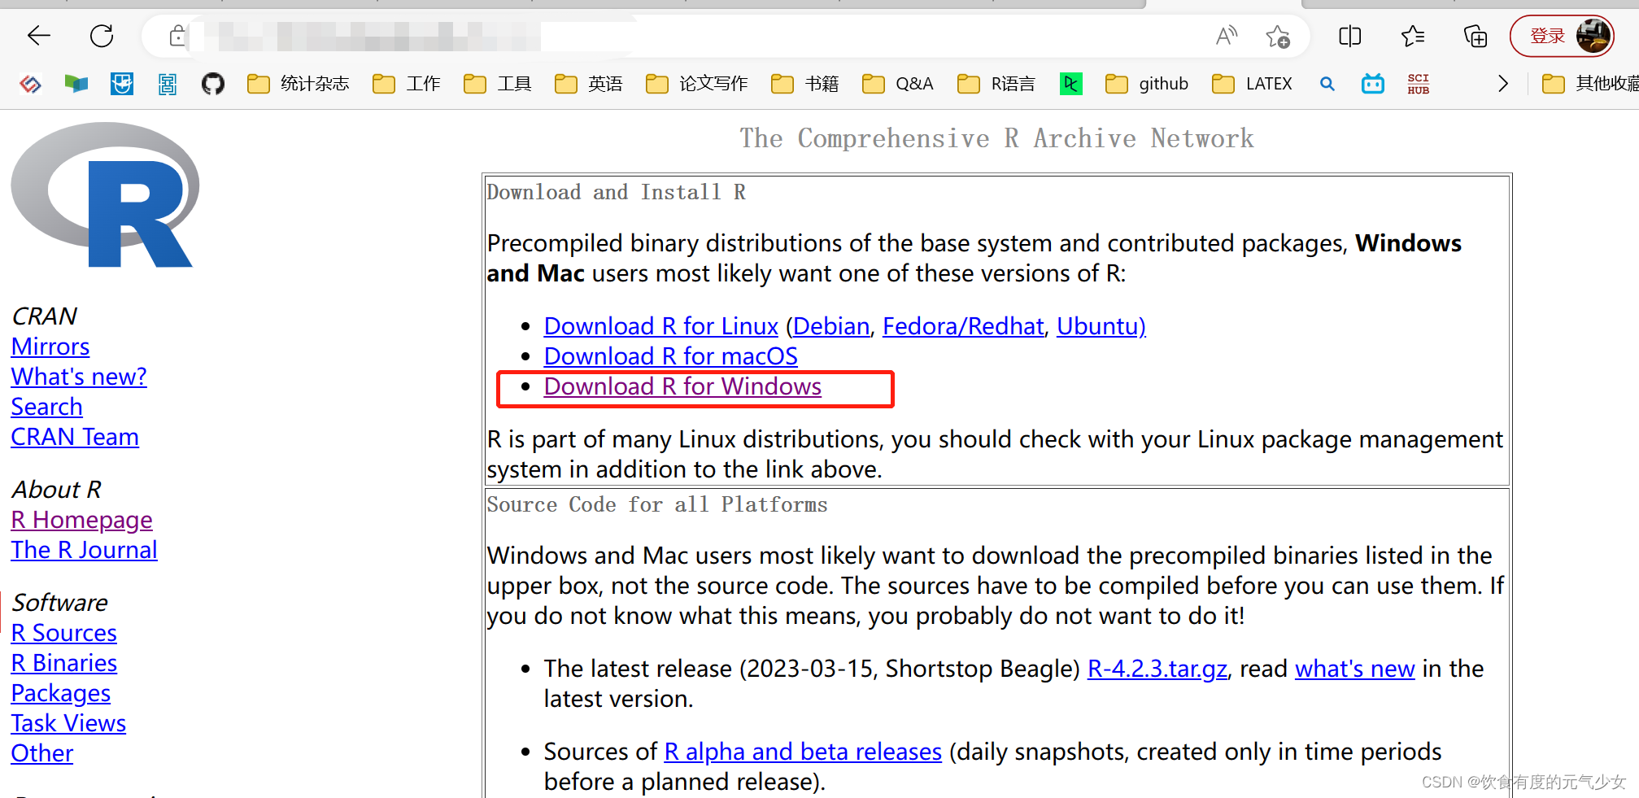The image size is (1639, 798).
Task: Expand bookmarks bar overflow chevron
Action: [1503, 84]
